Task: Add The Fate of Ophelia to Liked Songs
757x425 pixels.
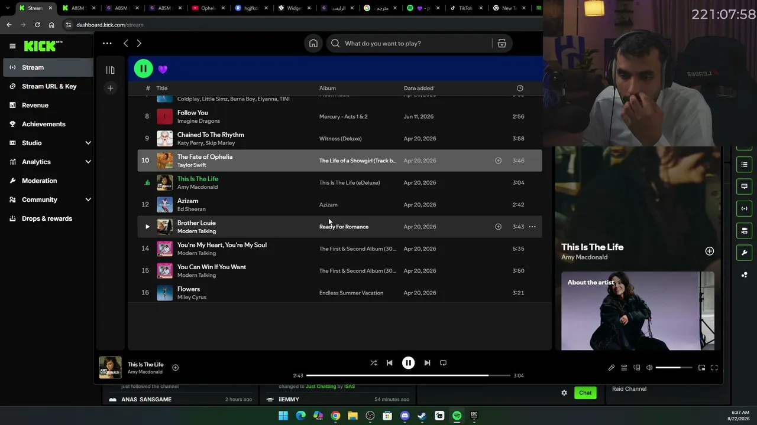Action: [x=498, y=161]
